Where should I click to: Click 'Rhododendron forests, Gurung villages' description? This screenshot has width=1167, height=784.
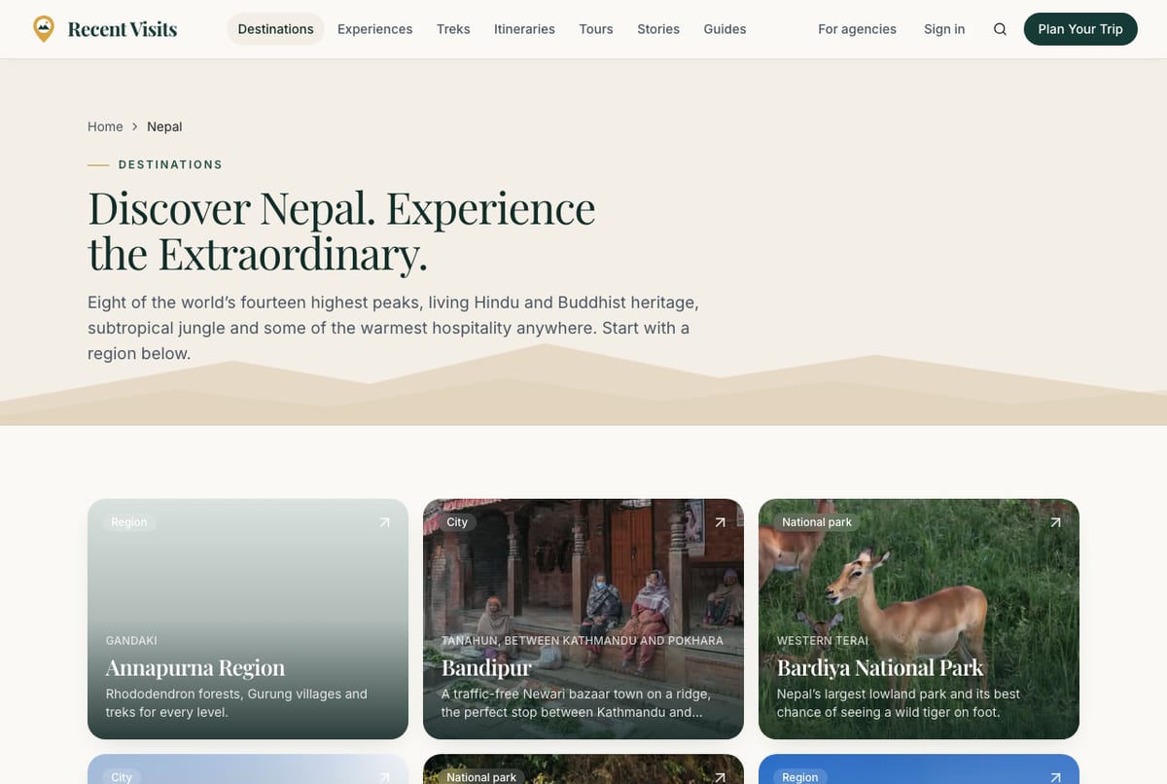coord(236,703)
